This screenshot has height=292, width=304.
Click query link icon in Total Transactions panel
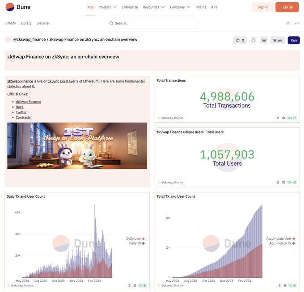coord(278,118)
